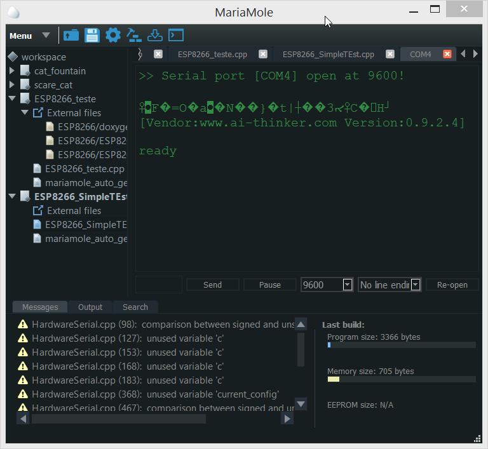This screenshot has height=449, width=488.
Task: Click the build project hammer icon
Action: click(134, 36)
